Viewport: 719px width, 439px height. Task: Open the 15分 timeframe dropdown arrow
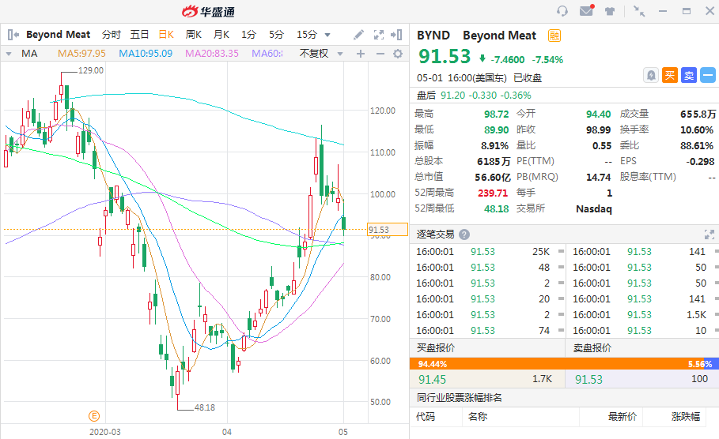327,35
